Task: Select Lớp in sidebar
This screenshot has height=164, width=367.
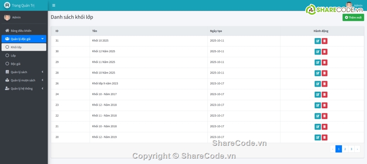Action: 13,56
